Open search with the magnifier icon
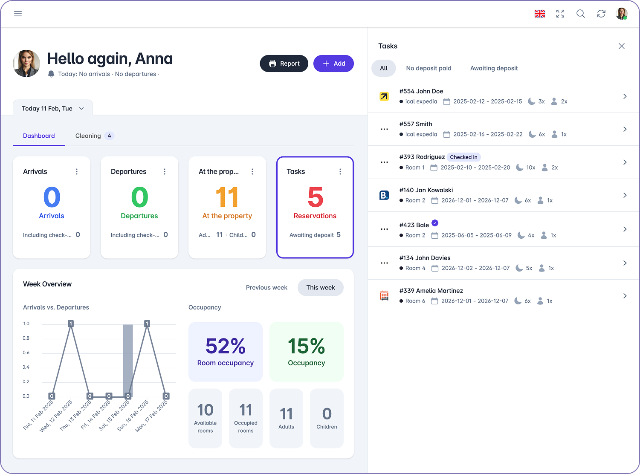This screenshot has width=640, height=474. (x=581, y=14)
